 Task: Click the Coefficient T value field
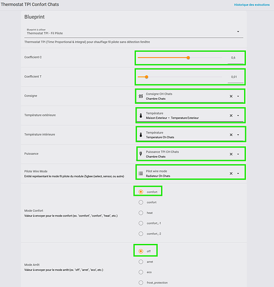tap(236, 77)
